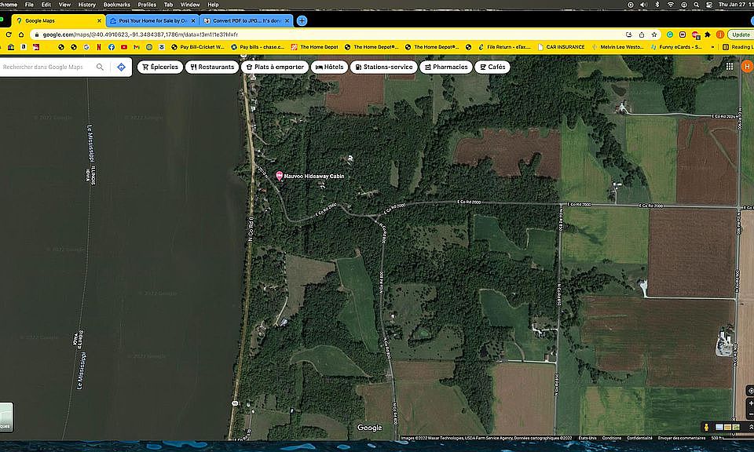Close the Google Maps tab
The image size is (754, 452).
click(99, 20)
